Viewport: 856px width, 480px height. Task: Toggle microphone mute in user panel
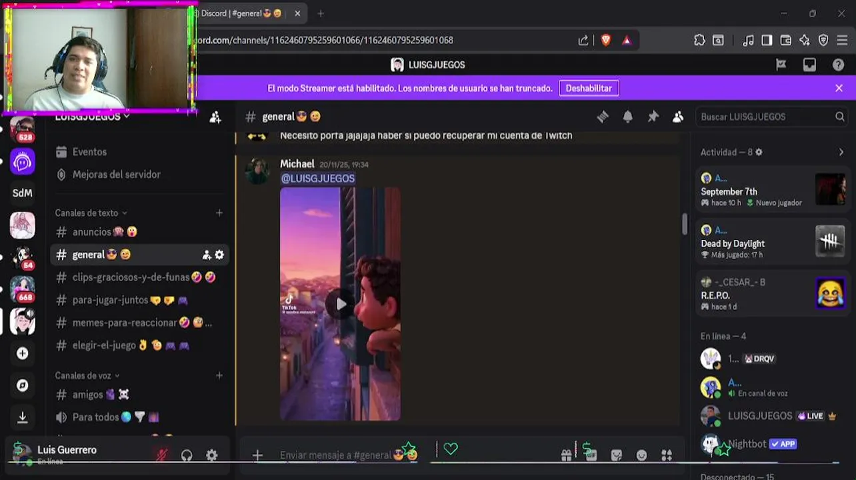click(x=161, y=455)
